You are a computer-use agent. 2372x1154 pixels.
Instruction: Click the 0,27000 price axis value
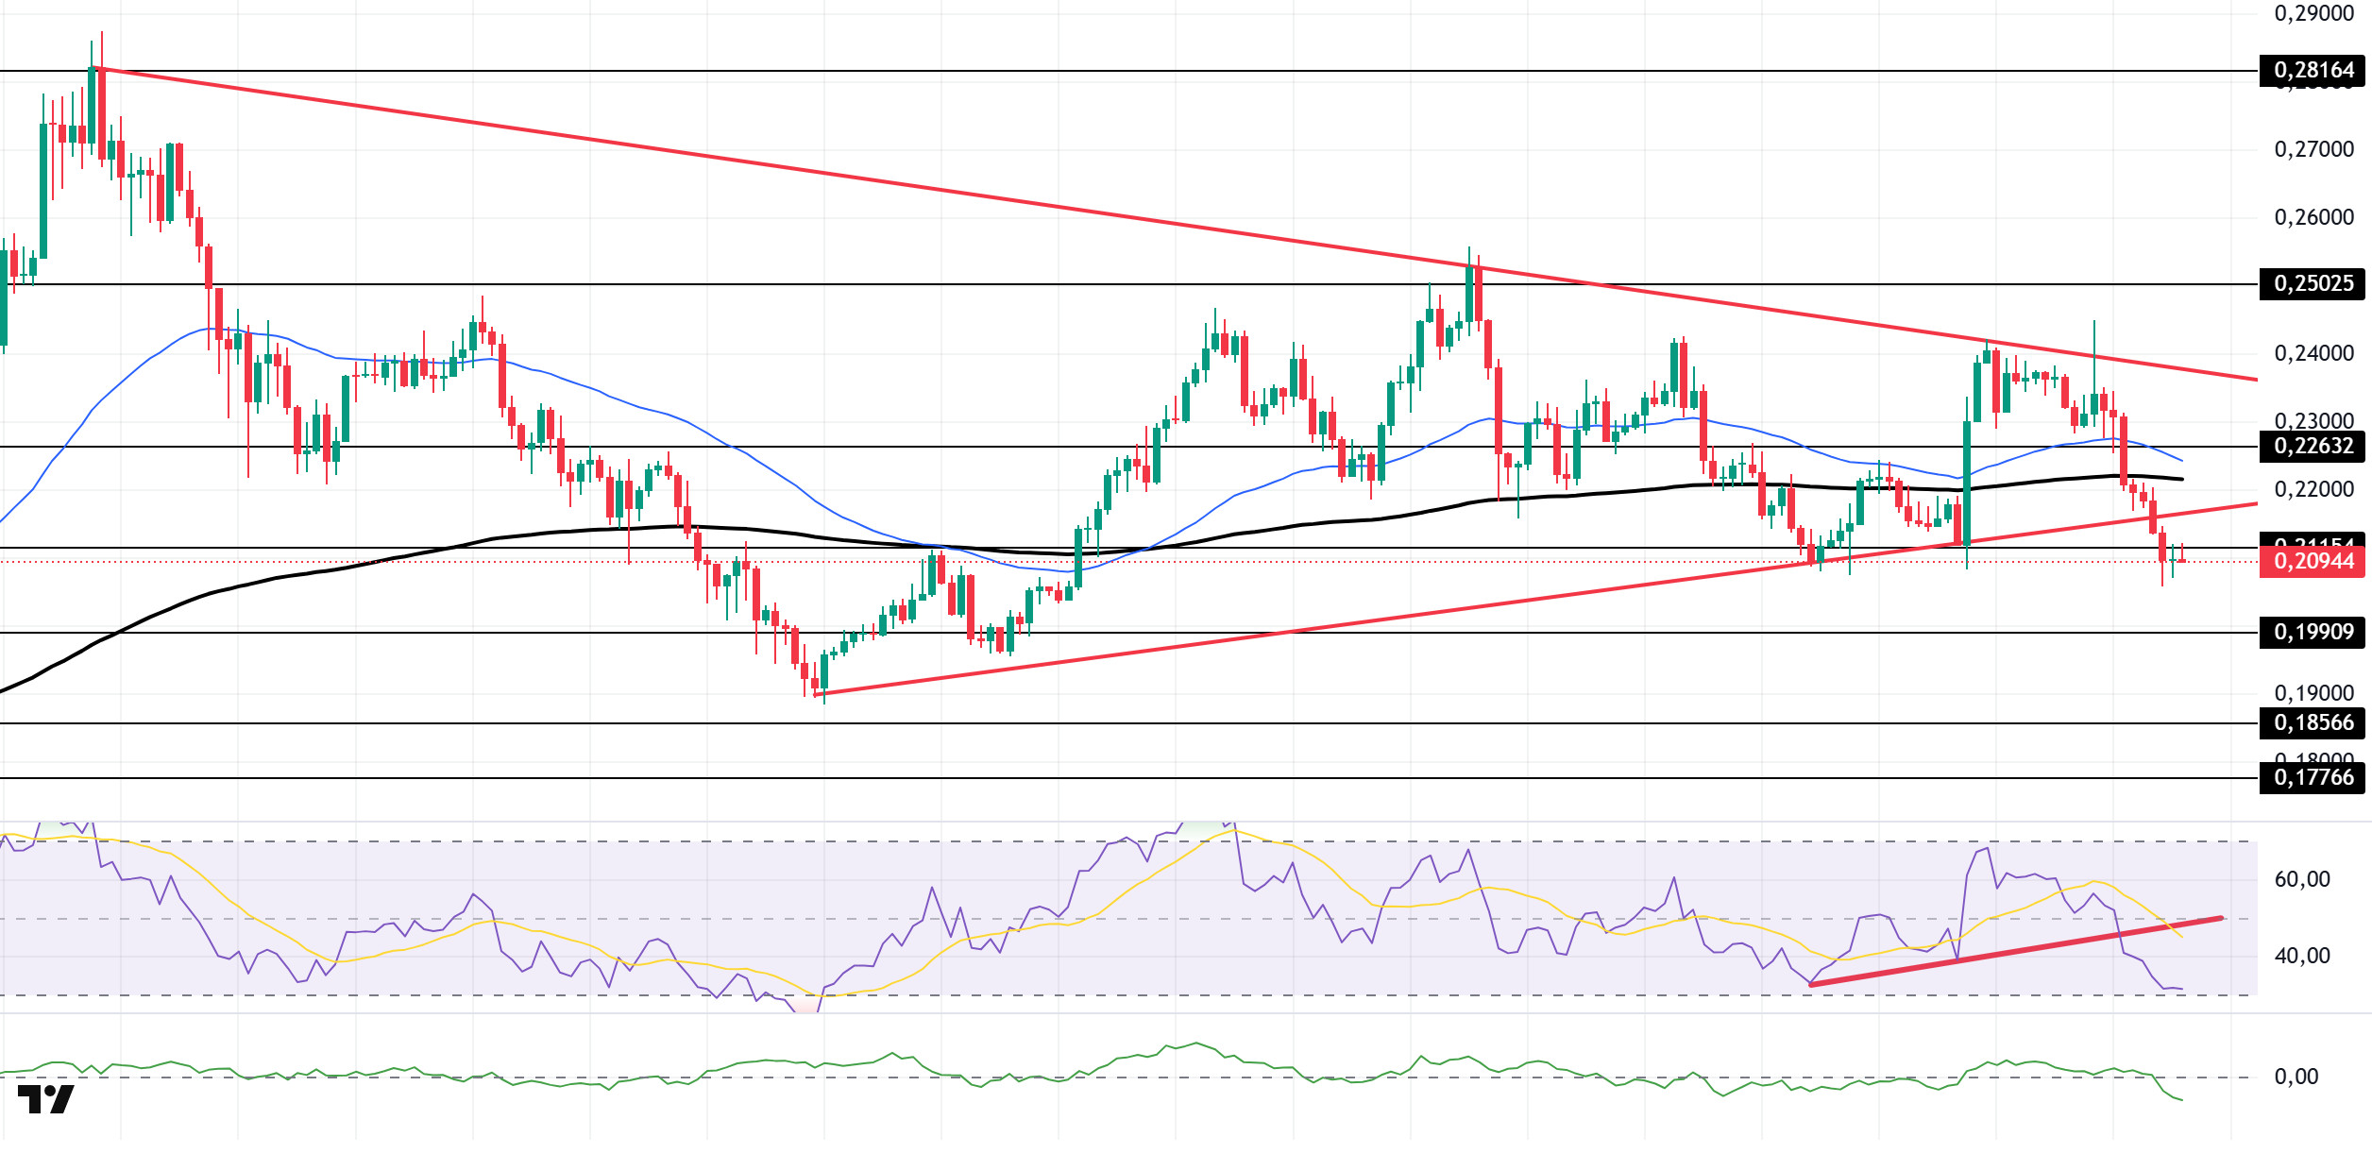pyautogui.click(x=2313, y=149)
